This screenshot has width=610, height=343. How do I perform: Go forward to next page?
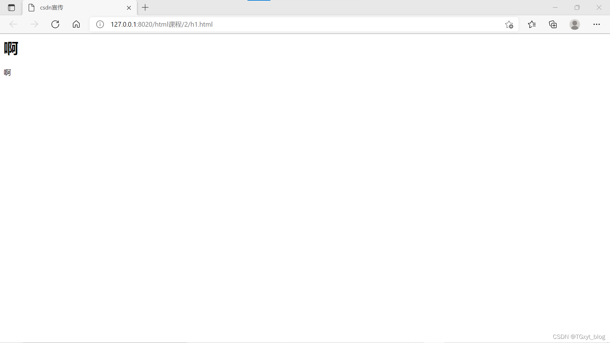pyautogui.click(x=34, y=24)
